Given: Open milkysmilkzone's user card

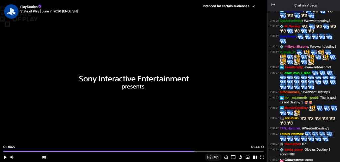Looking at the screenshot, I should click(296, 47).
